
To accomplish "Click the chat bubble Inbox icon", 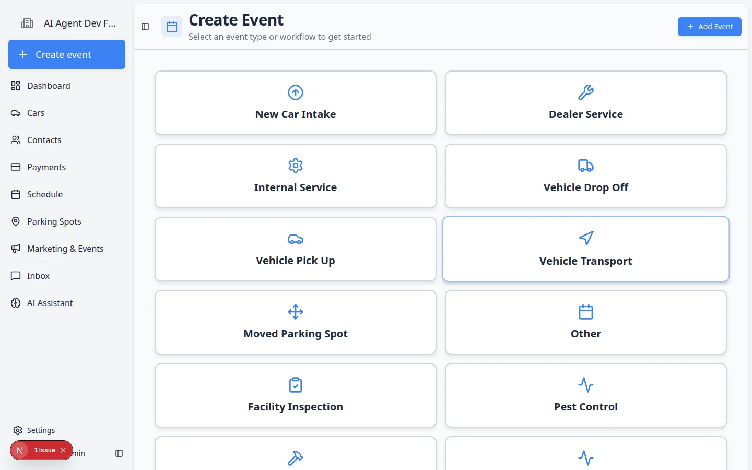I will tap(16, 276).
